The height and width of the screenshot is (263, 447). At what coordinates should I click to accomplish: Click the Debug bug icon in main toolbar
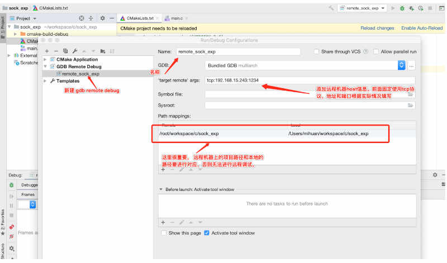point(402,8)
